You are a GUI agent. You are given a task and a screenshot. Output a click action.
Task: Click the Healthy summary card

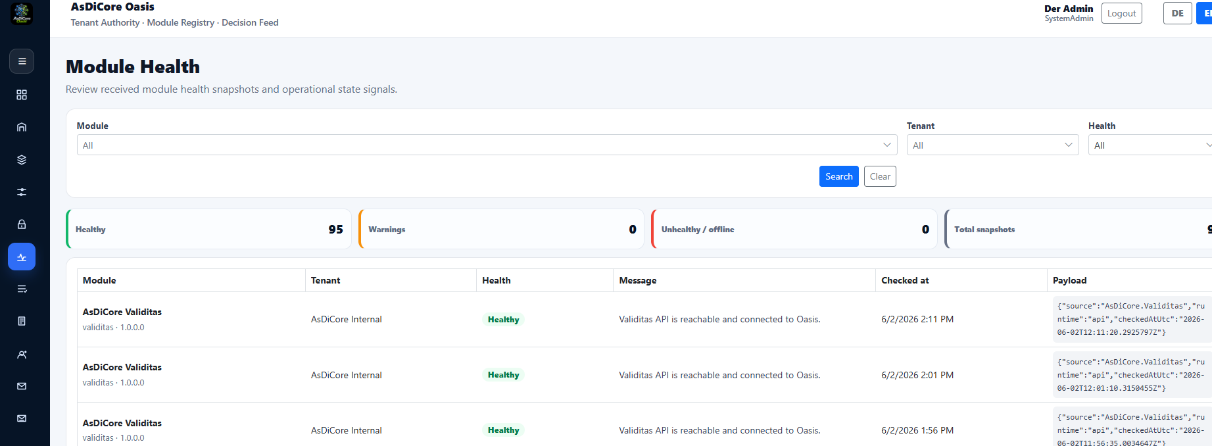208,229
